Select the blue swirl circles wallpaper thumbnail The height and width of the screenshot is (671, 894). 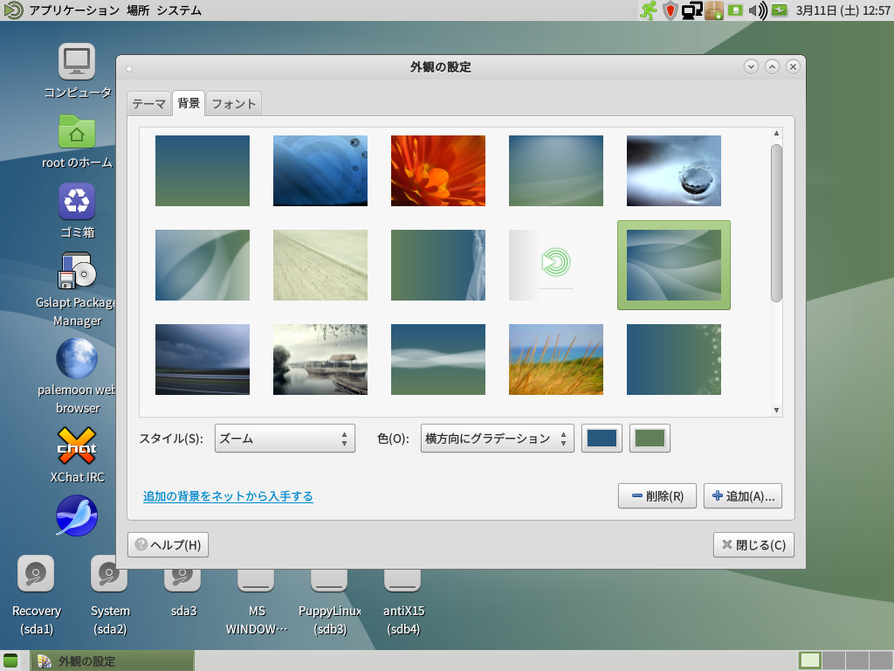coord(320,170)
